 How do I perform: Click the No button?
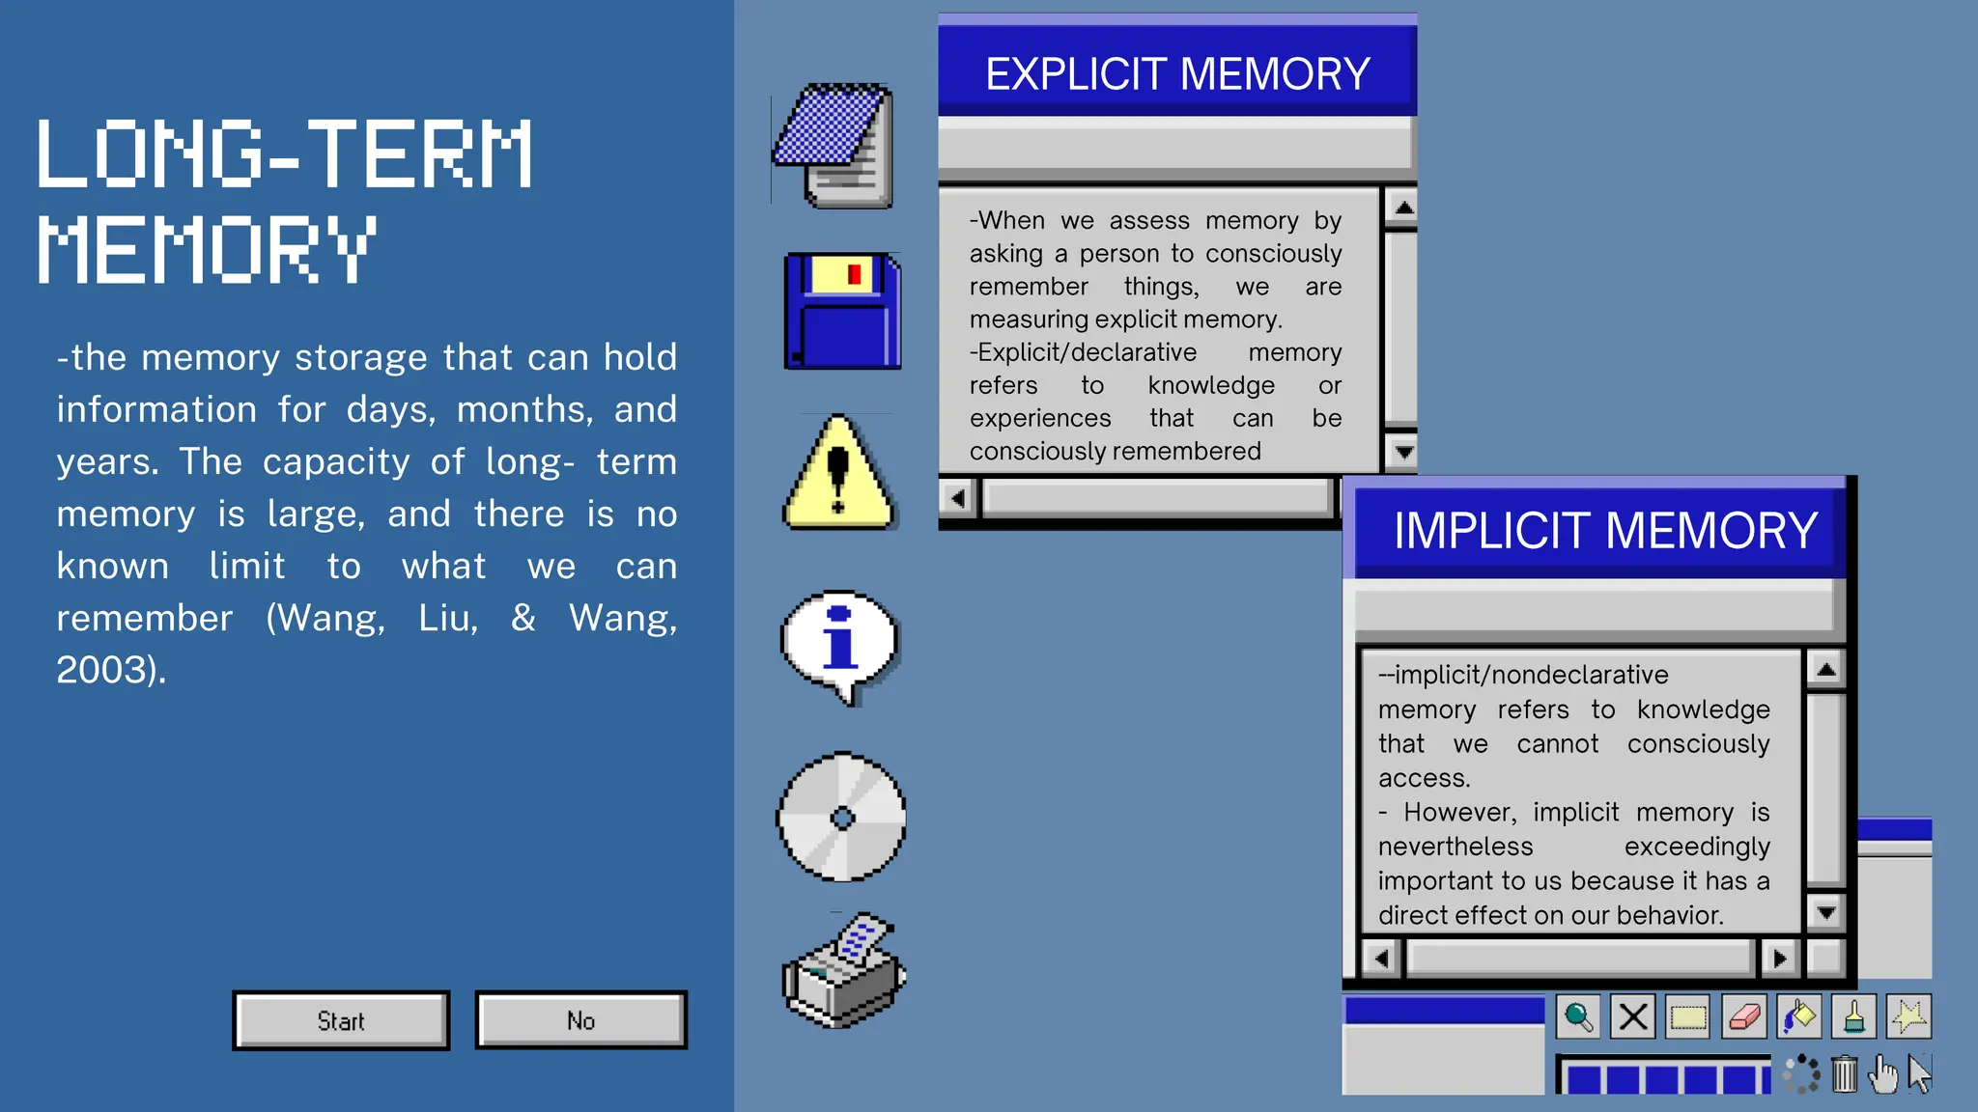coord(581,1019)
